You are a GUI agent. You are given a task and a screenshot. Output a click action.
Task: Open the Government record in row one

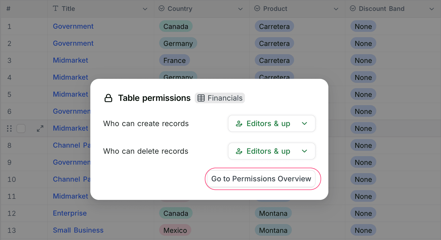tap(73, 26)
